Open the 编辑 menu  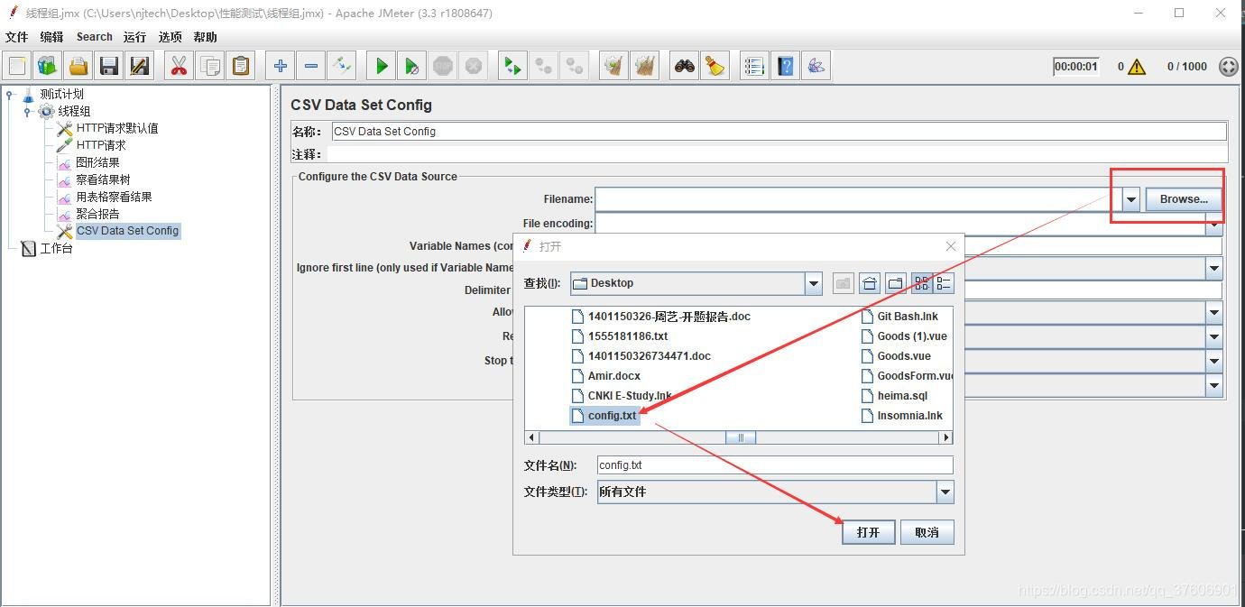pos(52,37)
